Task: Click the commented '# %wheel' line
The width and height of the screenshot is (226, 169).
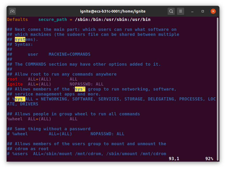Action: (66, 134)
